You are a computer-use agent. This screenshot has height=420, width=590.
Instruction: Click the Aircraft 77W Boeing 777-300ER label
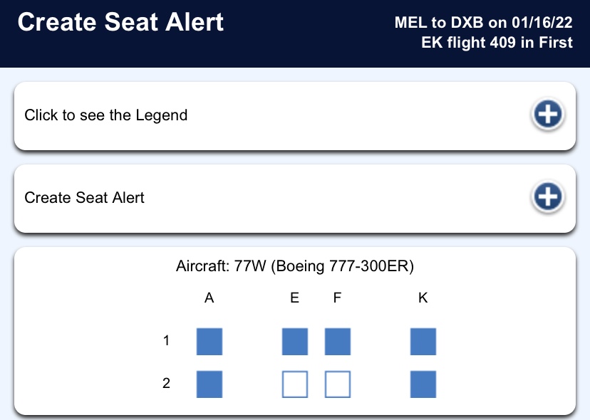(295, 266)
